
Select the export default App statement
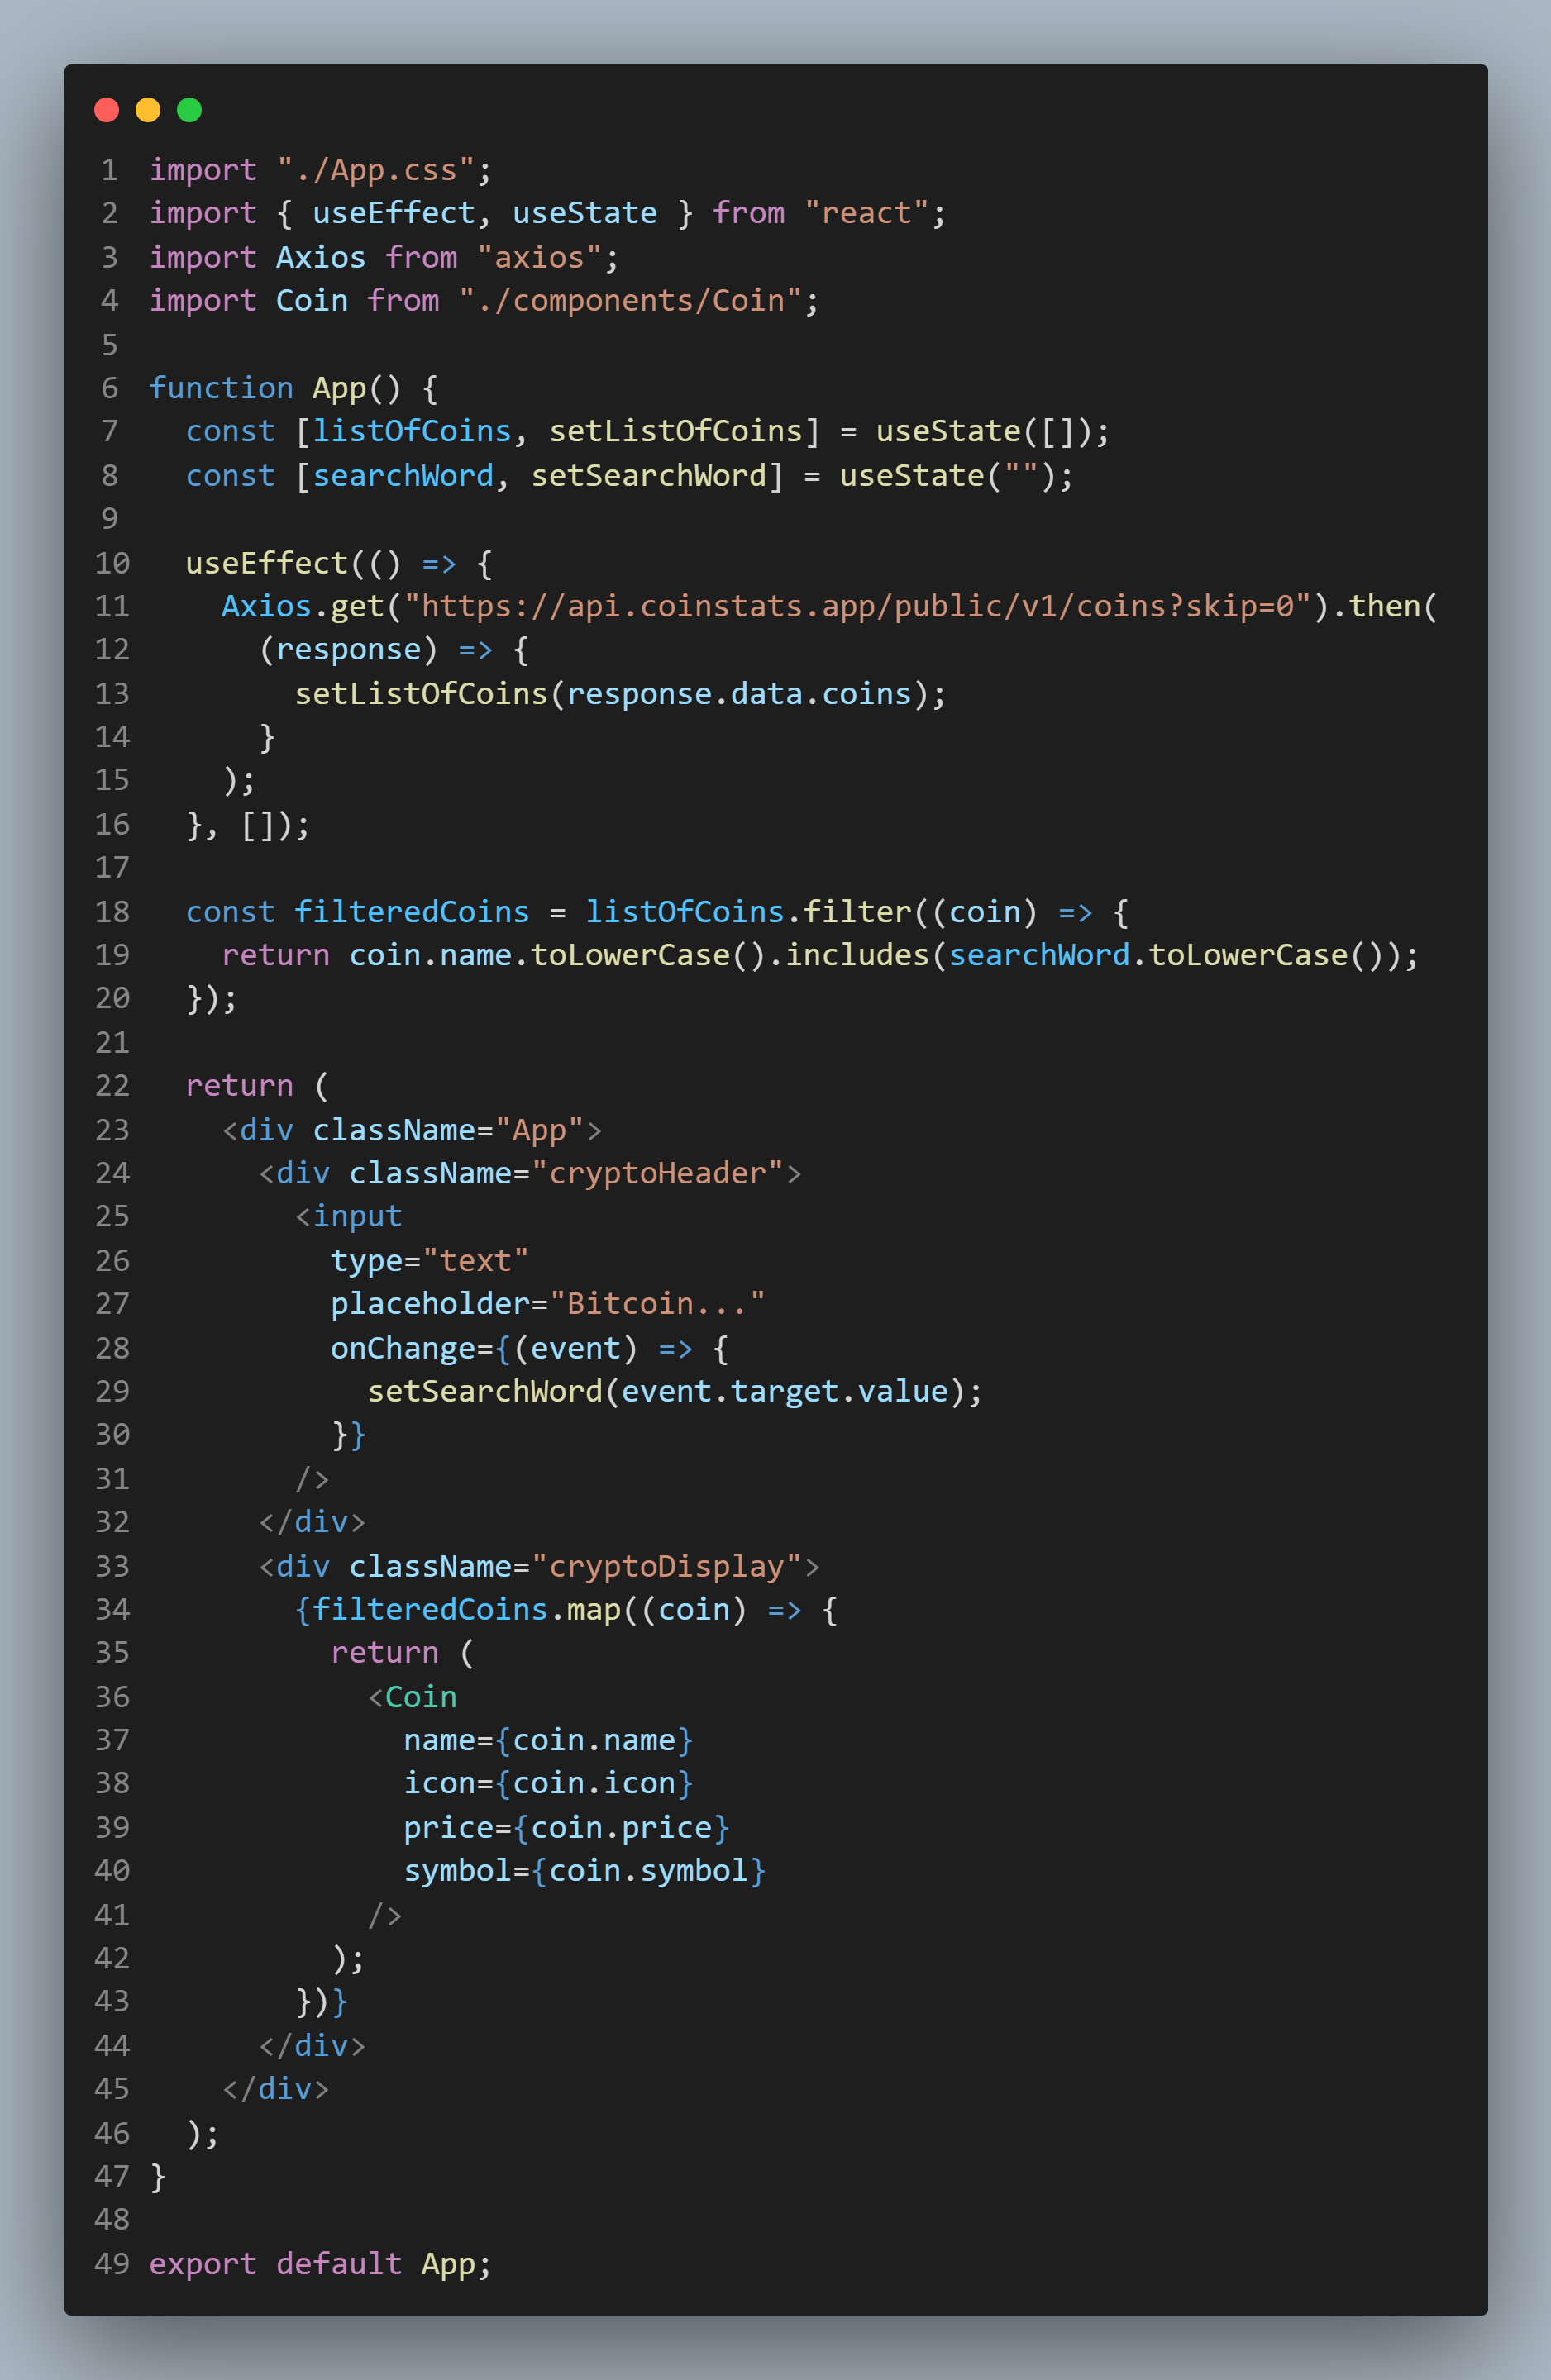pos(320,2264)
